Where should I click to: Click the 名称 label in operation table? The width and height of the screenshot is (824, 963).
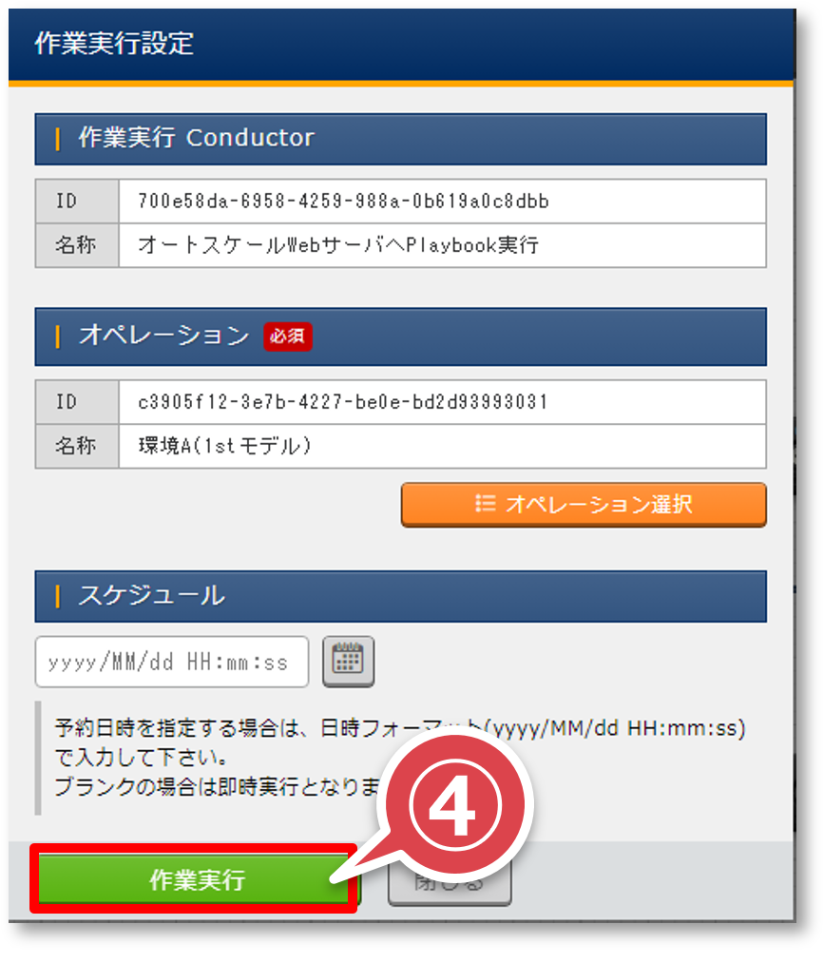pyautogui.click(x=77, y=445)
